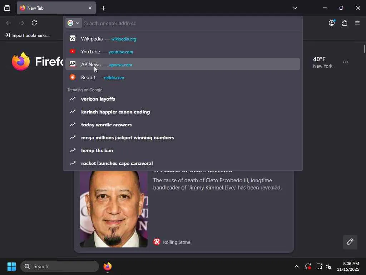This screenshot has width=366, height=275.
Task: Open the wikipedia.org URL text
Action: click(124, 39)
